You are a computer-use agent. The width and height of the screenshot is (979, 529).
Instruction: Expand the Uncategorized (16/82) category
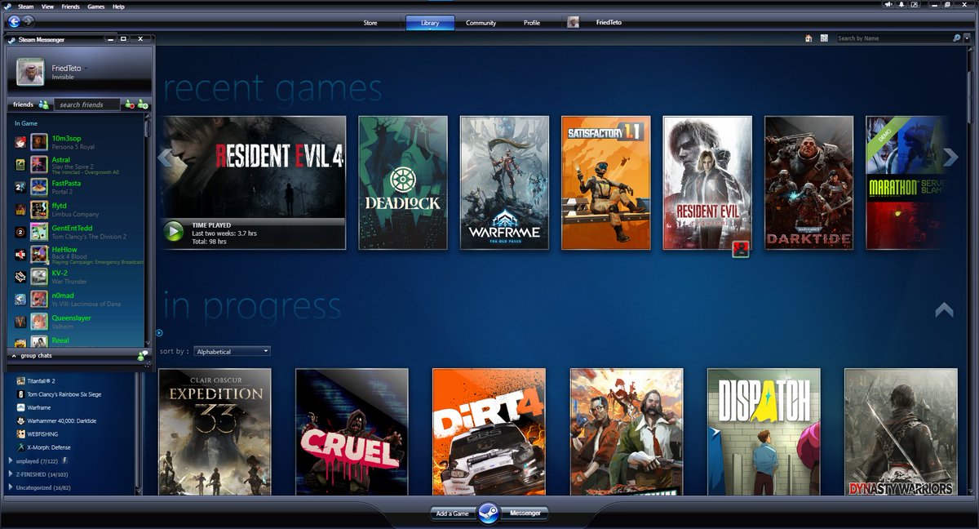click(11, 487)
